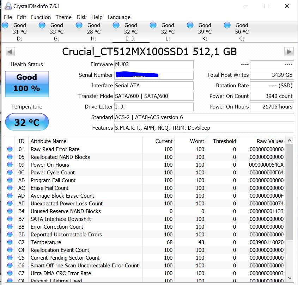This screenshot has width=298, height=285.
Task: Select disk D: status orb
Action: click(x=5, y=25)
